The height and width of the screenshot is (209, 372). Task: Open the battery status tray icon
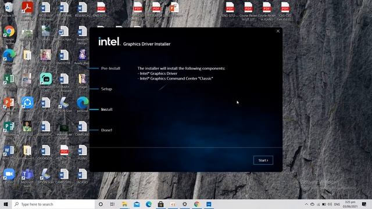[324, 204]
